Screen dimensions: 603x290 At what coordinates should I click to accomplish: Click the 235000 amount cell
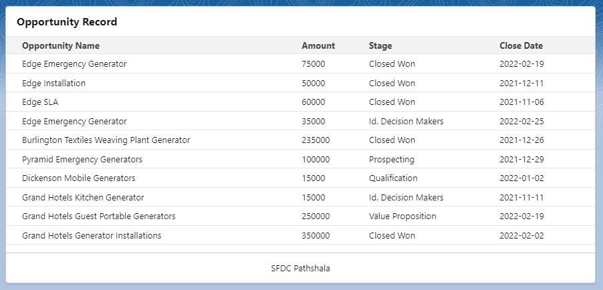coord(316,140)
